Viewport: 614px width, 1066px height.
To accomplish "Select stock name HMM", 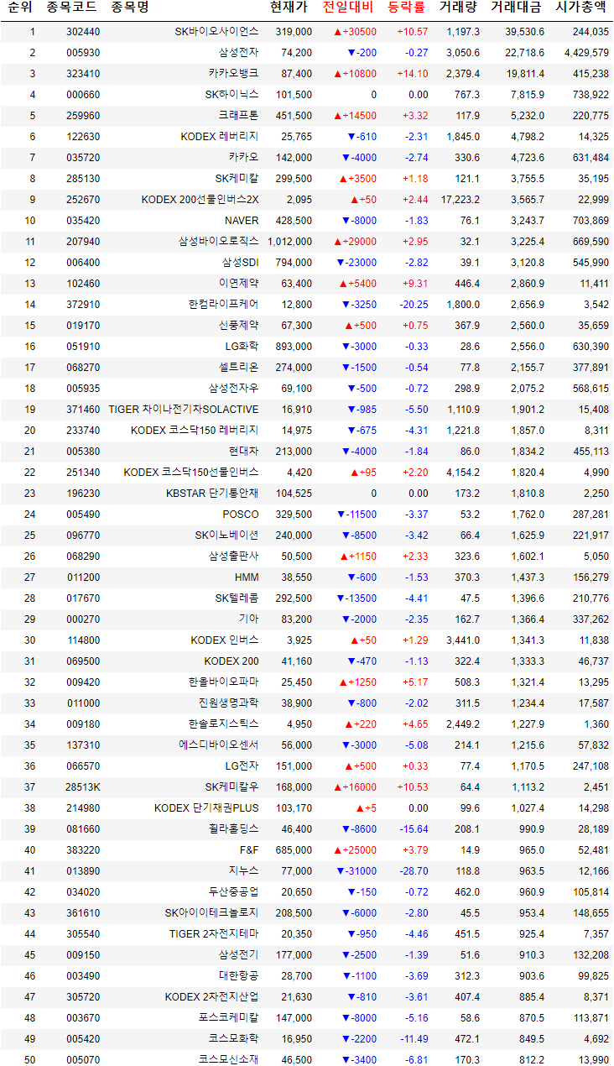I will pos(247,577).
